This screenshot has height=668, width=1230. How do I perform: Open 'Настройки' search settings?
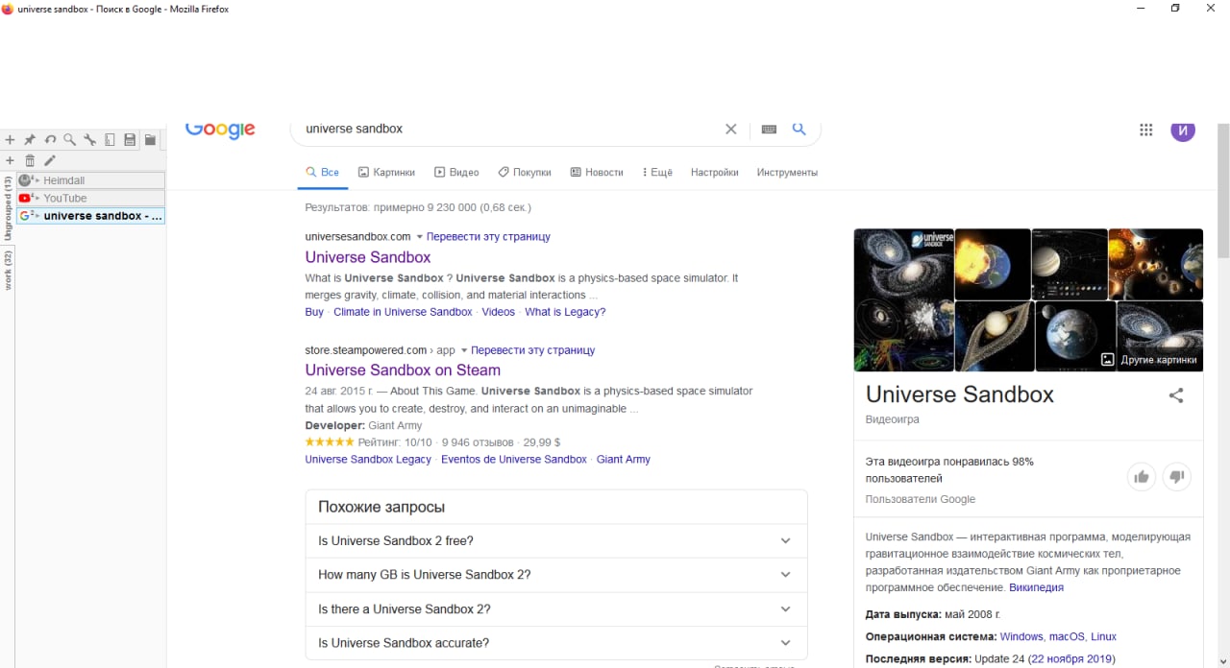click(715, 173)
